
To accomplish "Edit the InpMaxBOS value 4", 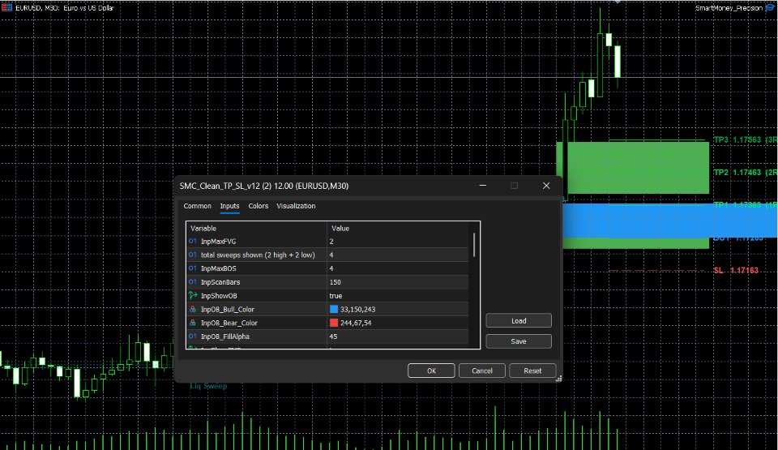I will click(x=397, y=268).
